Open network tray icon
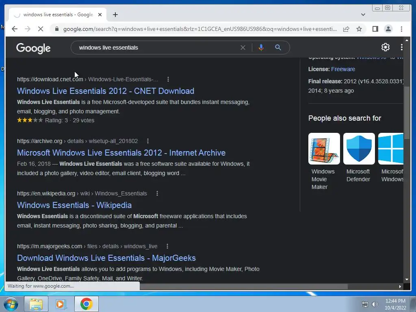416x312 pixels. point(365,304)
